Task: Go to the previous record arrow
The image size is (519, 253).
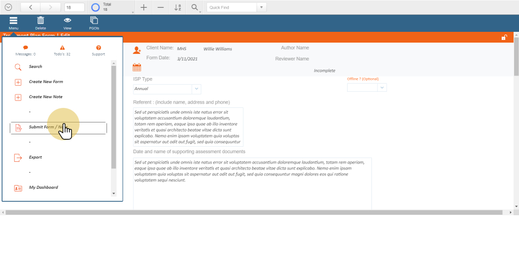Action: click(x=30, y=8)
